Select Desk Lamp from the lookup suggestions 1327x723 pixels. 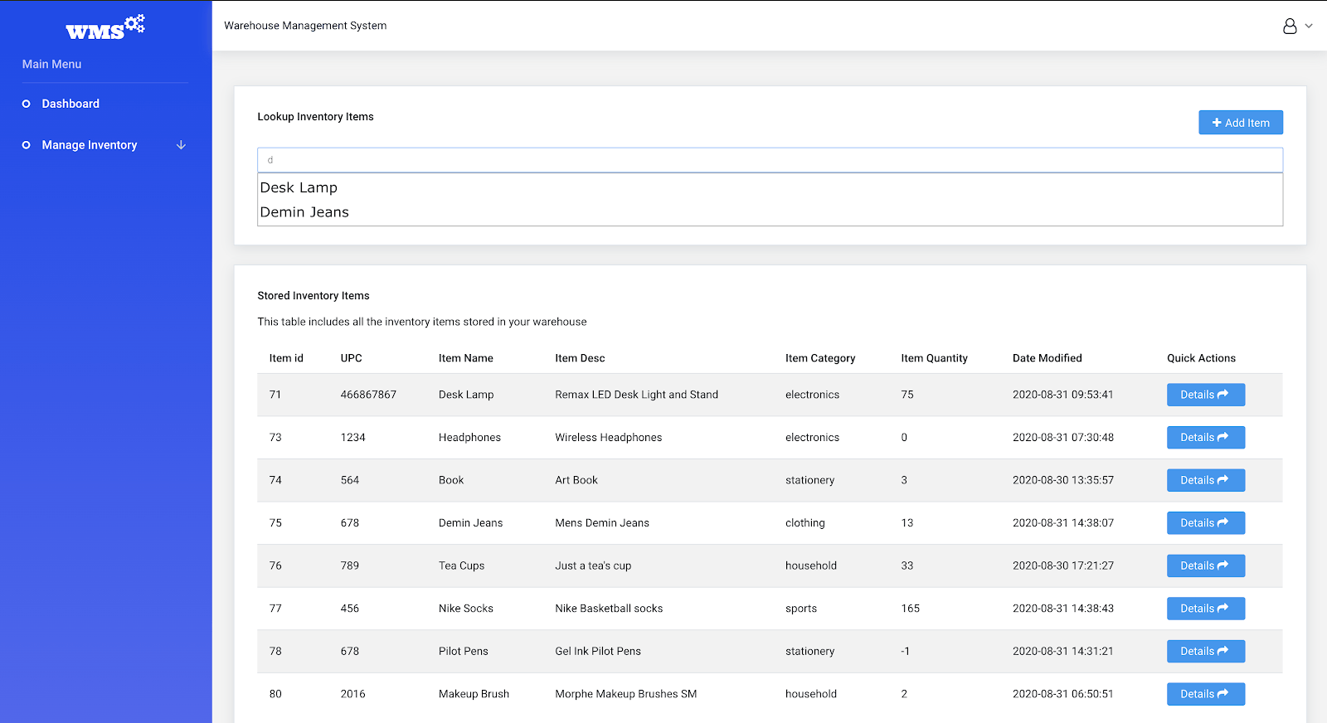[x=299, y=187]
